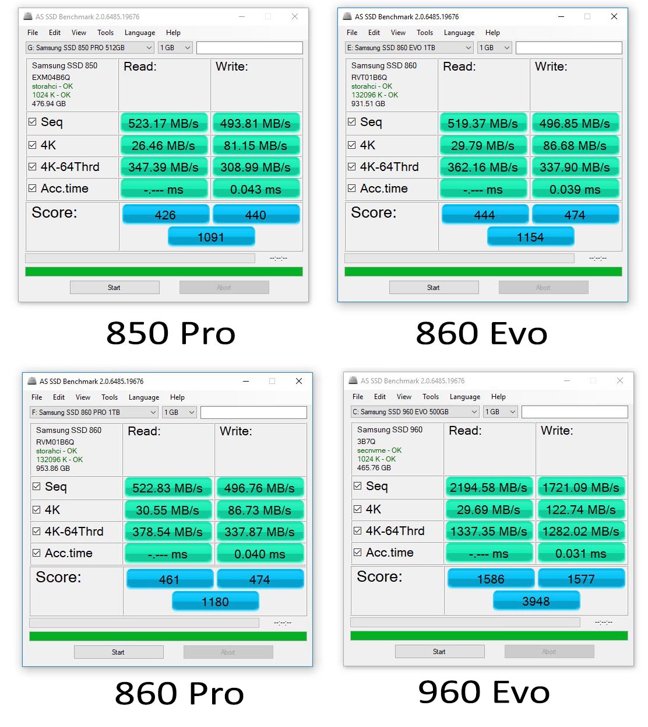This screenshot has height=727, width=648.
Task: Click the green progress bar in the 860 EVO window
Action: [x=483, y=271]
